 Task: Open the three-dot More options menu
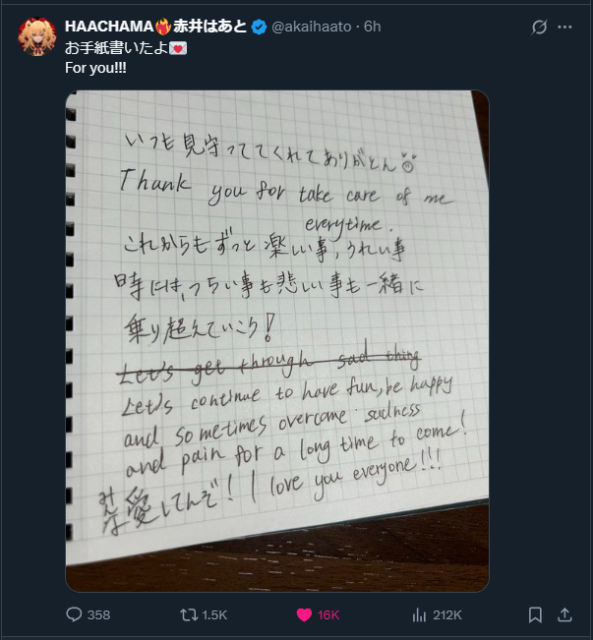564,27
